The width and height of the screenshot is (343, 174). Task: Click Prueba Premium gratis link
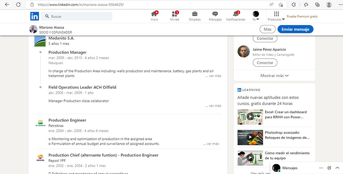pos(302,17)
